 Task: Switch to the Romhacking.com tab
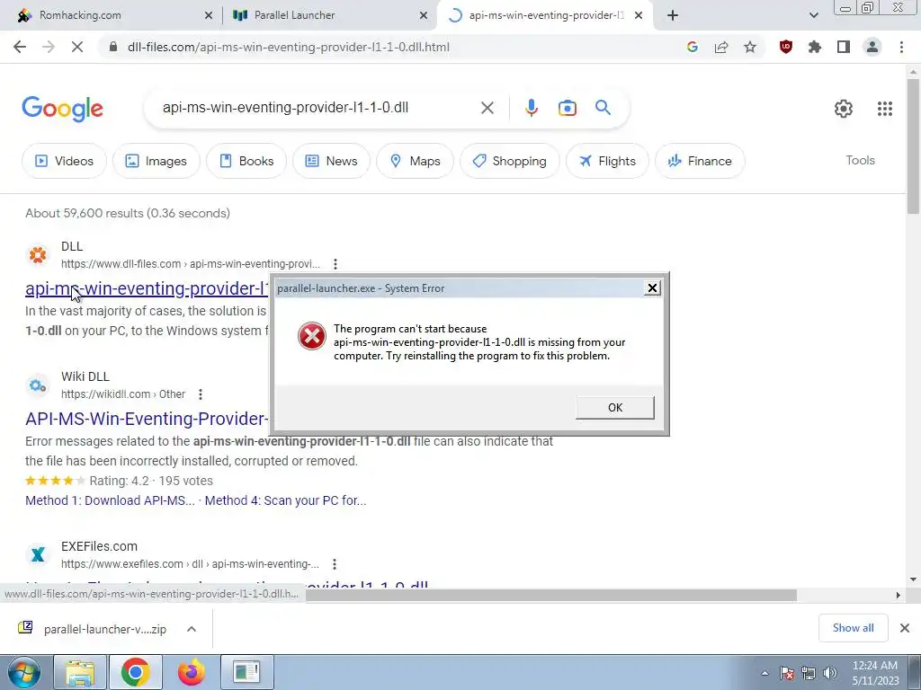coord(80,15)
